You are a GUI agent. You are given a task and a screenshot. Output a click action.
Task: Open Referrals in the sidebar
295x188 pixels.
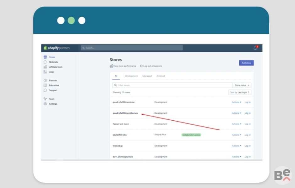click(53, 62)
